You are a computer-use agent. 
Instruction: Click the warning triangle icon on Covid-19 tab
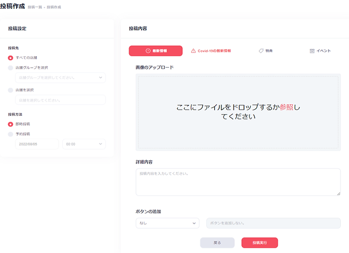[193, 51]
